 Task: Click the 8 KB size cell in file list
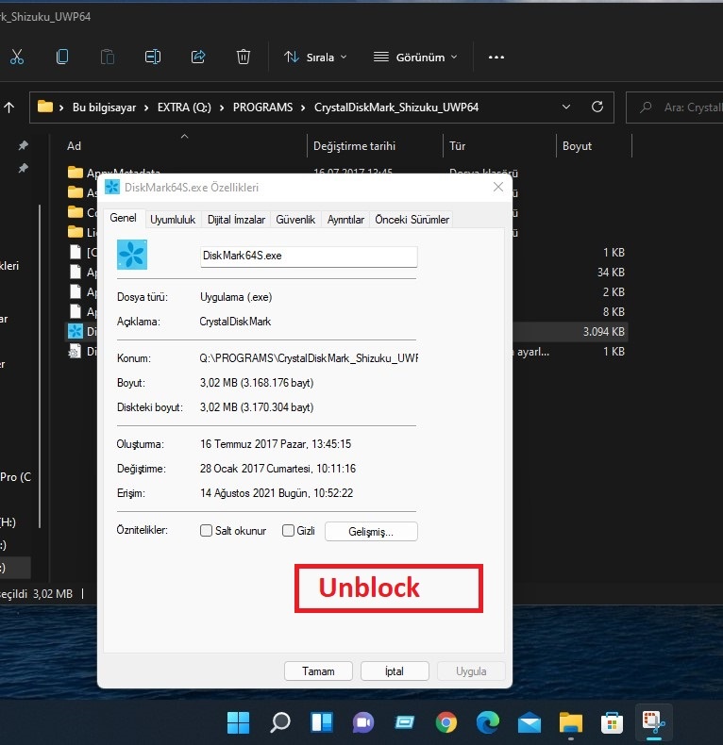(614, 312)
